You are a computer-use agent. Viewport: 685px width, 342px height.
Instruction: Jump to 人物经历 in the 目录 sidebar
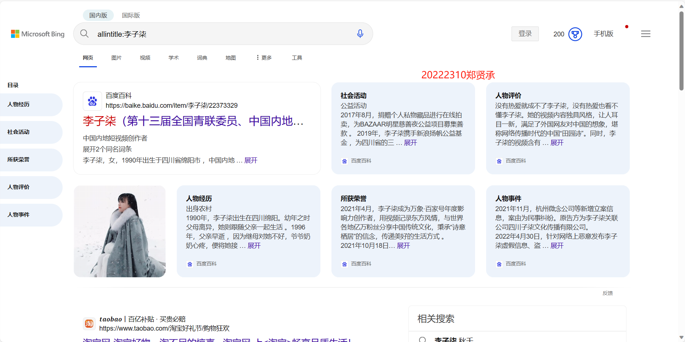point(31,104)
